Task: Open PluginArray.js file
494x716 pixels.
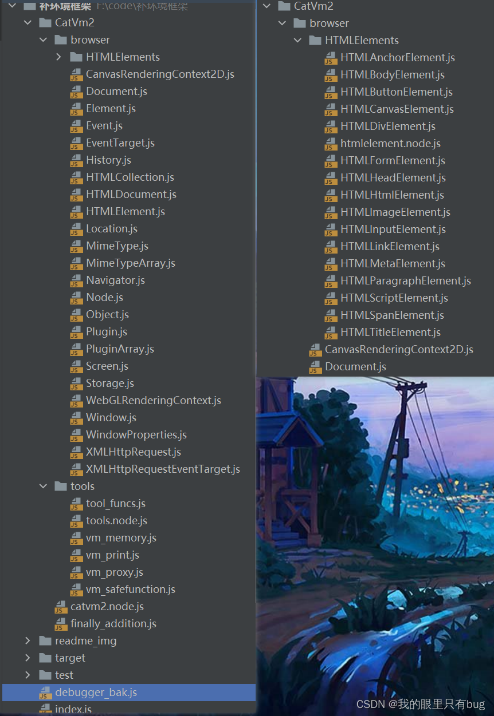Action: 120,349
